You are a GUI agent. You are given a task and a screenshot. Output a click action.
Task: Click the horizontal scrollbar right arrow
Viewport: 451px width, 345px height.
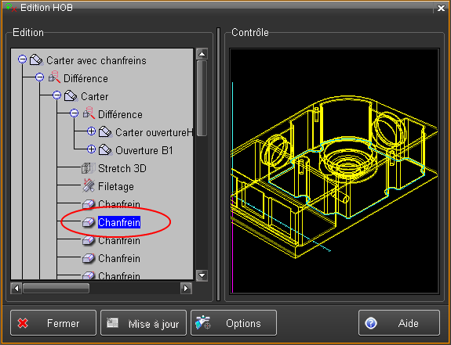(x=186, y=288)
